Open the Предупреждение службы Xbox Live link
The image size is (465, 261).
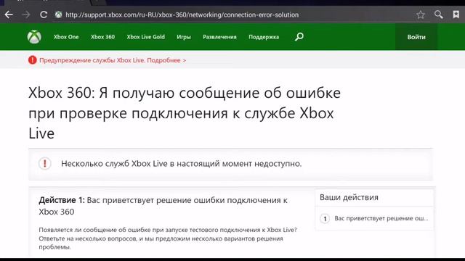[113, 60]
